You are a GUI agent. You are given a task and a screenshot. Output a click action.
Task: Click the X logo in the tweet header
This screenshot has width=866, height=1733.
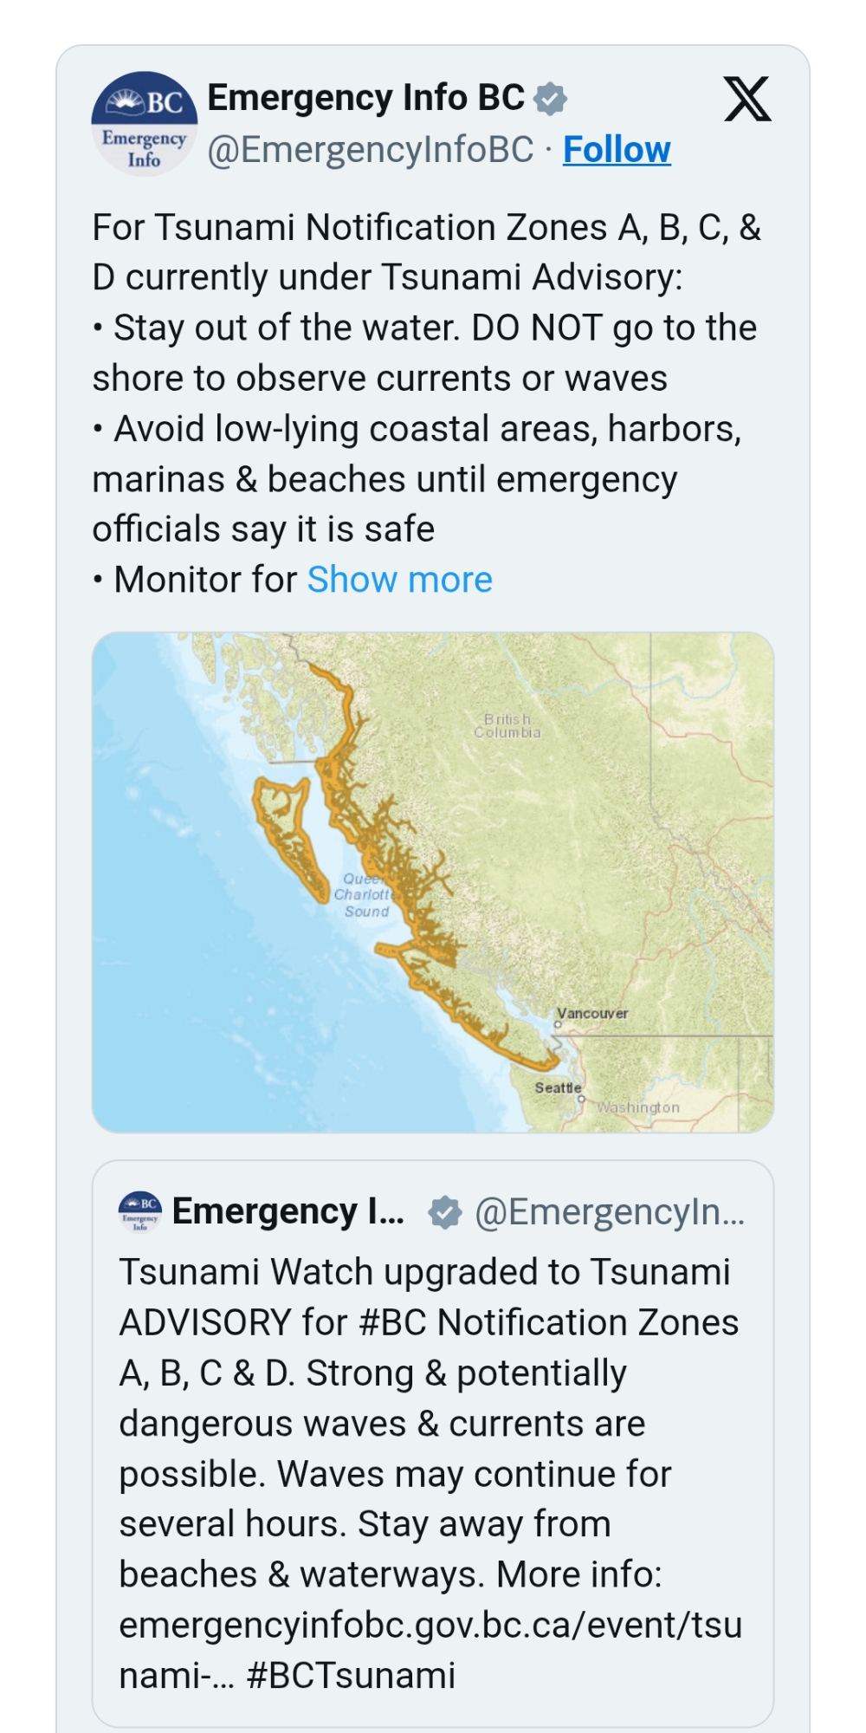pos(747,99)
